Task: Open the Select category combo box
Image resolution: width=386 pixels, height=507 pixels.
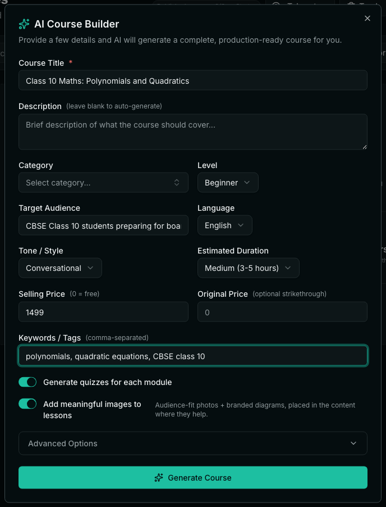Action: click(103, 182)
